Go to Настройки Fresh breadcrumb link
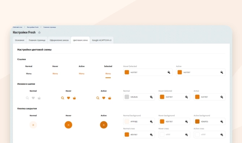The width and height of the screenshot is (242, 143). point(33,27)
